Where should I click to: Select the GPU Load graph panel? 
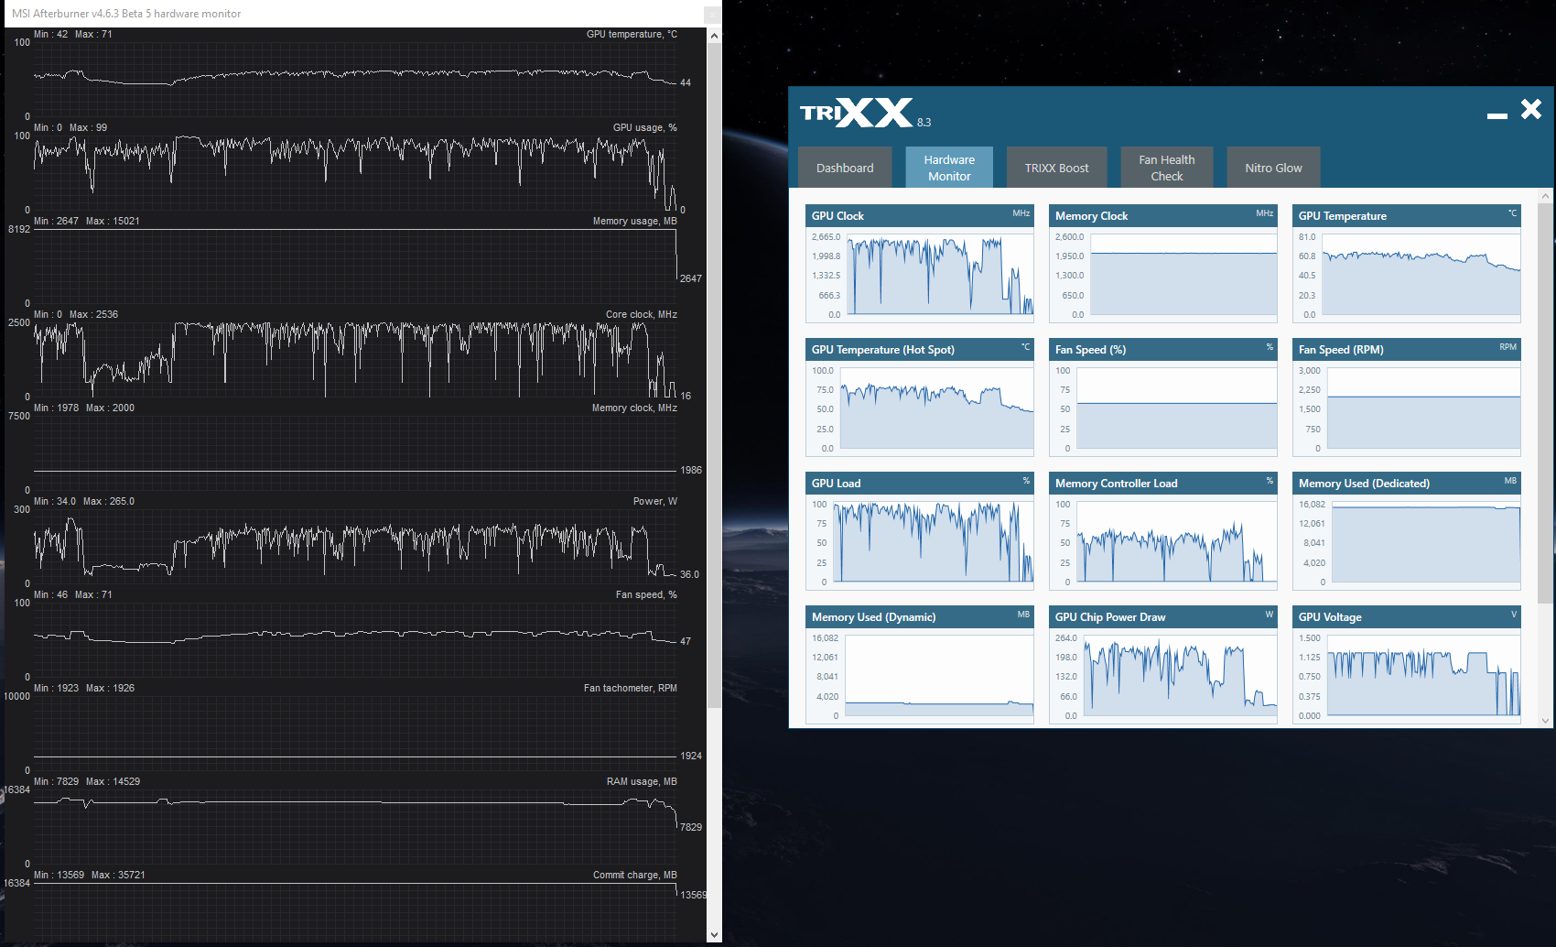(920, 531)
